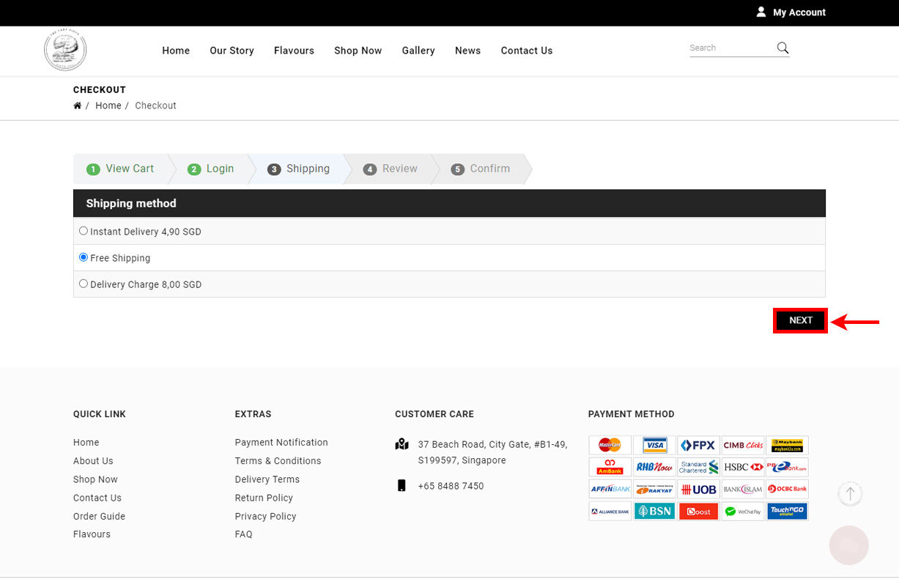Click the scroll-to-top arrow icon

tap(850, 493)
